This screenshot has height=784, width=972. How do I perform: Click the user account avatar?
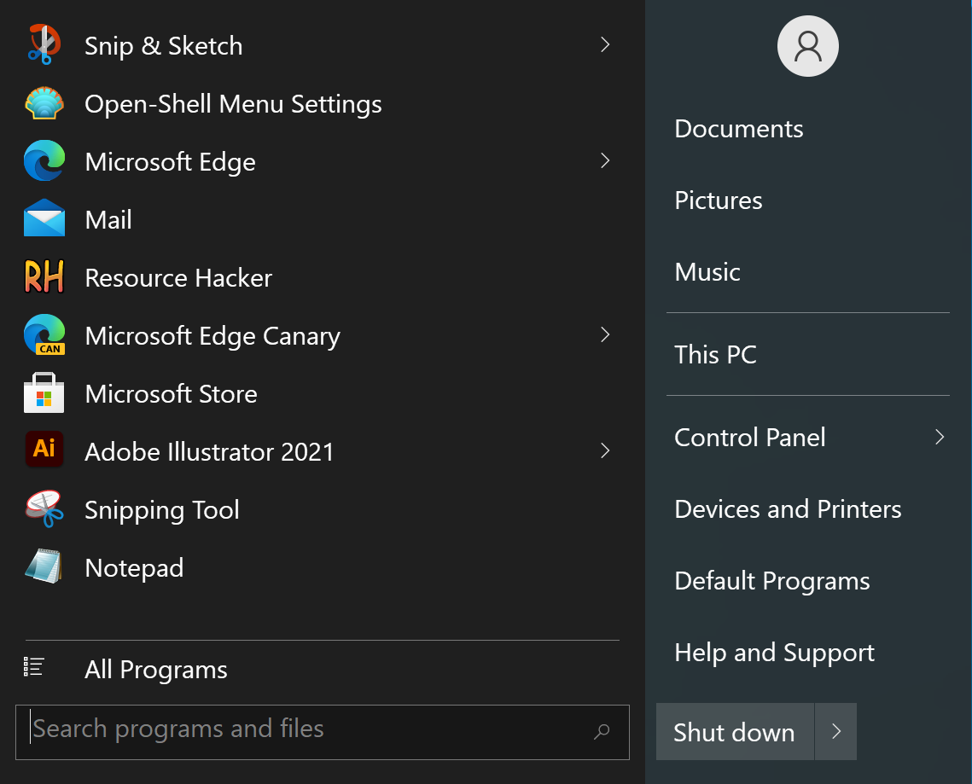pos(808,46)
